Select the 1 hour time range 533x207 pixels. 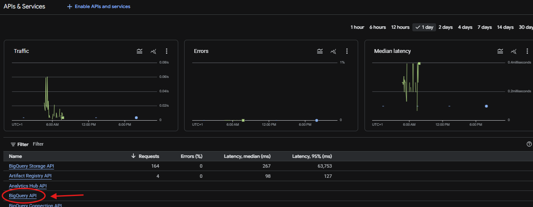coord(357,27)
